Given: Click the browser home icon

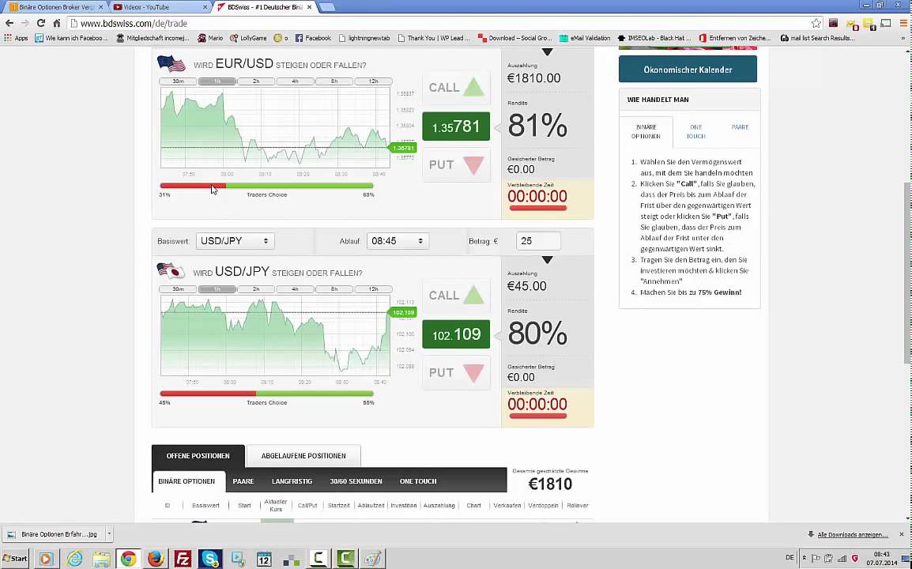Looking at the screenshot, I should [56, 23].
